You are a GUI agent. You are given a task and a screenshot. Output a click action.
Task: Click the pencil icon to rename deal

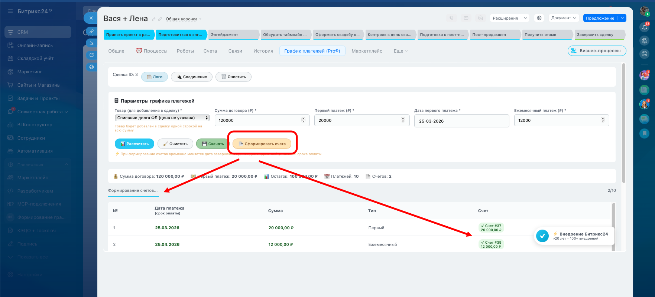click(x=154, y=19)
